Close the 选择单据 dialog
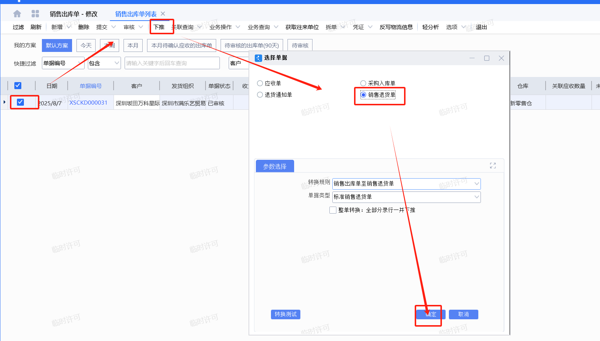This screenshot has width=600, height=341. (501, 58)
